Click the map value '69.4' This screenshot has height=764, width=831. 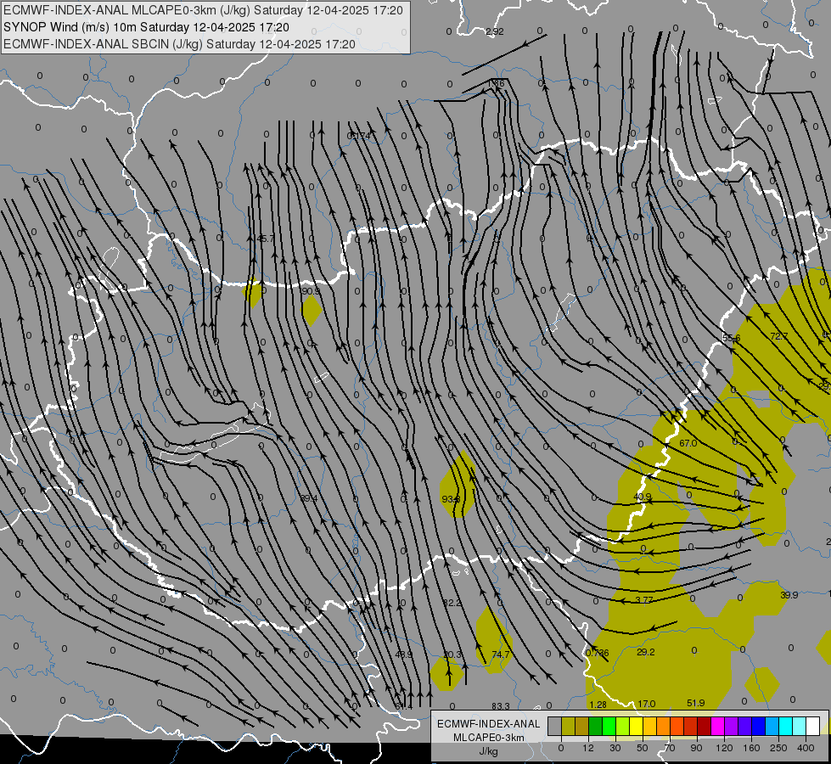[x=308, y=498]
